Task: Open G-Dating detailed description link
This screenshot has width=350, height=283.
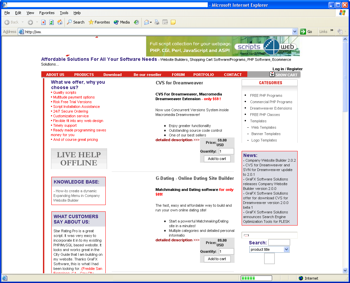Action: coord(178,240)
